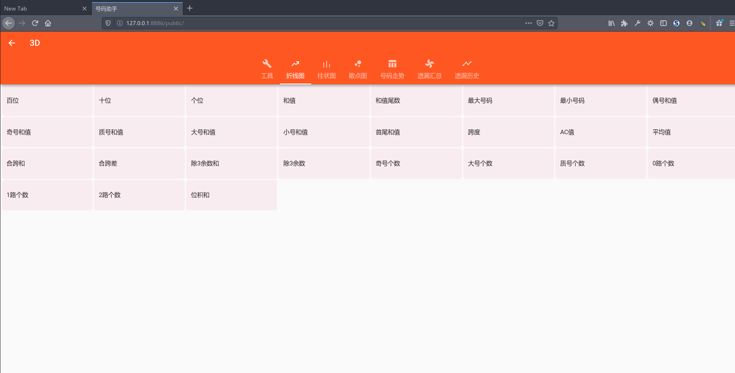Open page actions three-dot menu
The width and height of the screenshot is (735, 373).
click(529, 23)
